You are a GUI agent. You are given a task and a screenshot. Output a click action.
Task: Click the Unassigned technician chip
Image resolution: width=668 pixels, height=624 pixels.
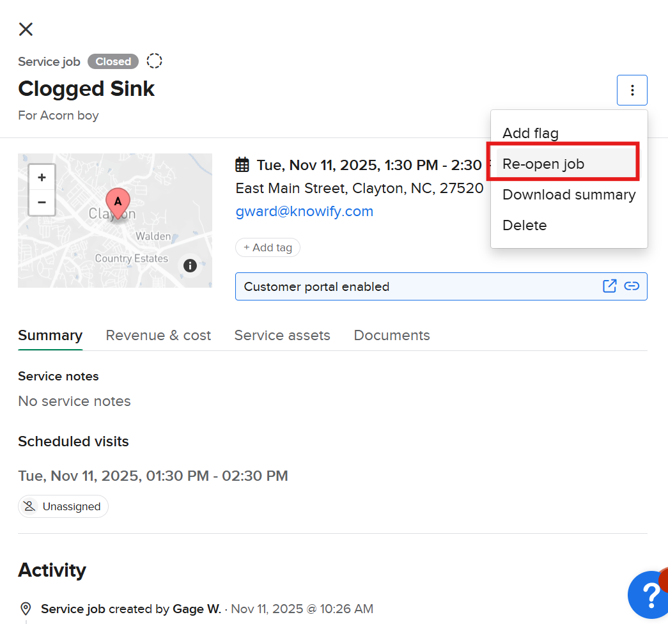coord(63,506)
